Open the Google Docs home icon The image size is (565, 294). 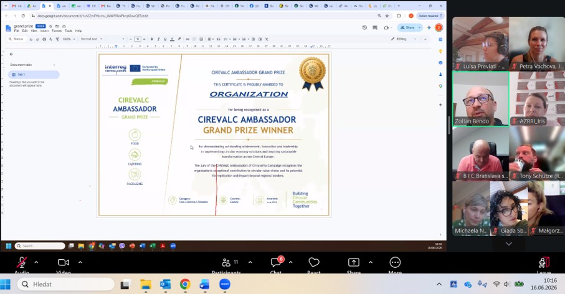coord(8,28)
